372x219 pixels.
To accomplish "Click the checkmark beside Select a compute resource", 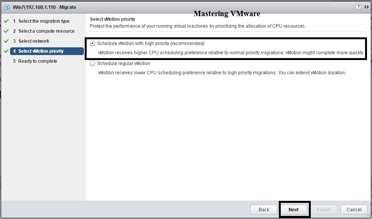I will tap(6, 31).
